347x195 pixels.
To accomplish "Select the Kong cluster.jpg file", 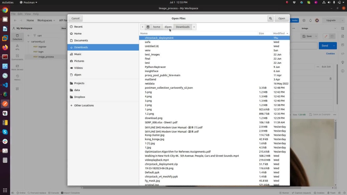I will point(214,135).
